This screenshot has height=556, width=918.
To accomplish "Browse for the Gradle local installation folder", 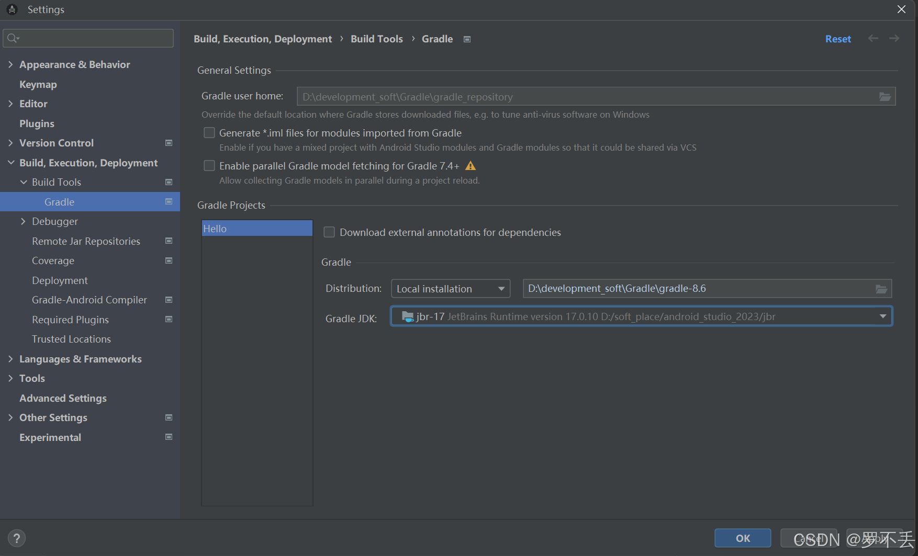I will pyautogui.click(x=882, y=288).
